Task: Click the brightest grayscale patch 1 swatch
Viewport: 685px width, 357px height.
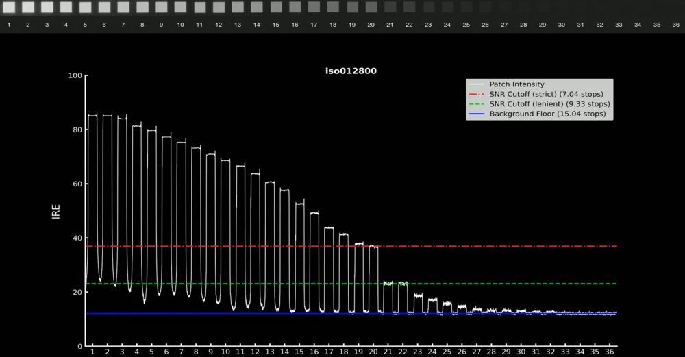Action: click(9, 8)
